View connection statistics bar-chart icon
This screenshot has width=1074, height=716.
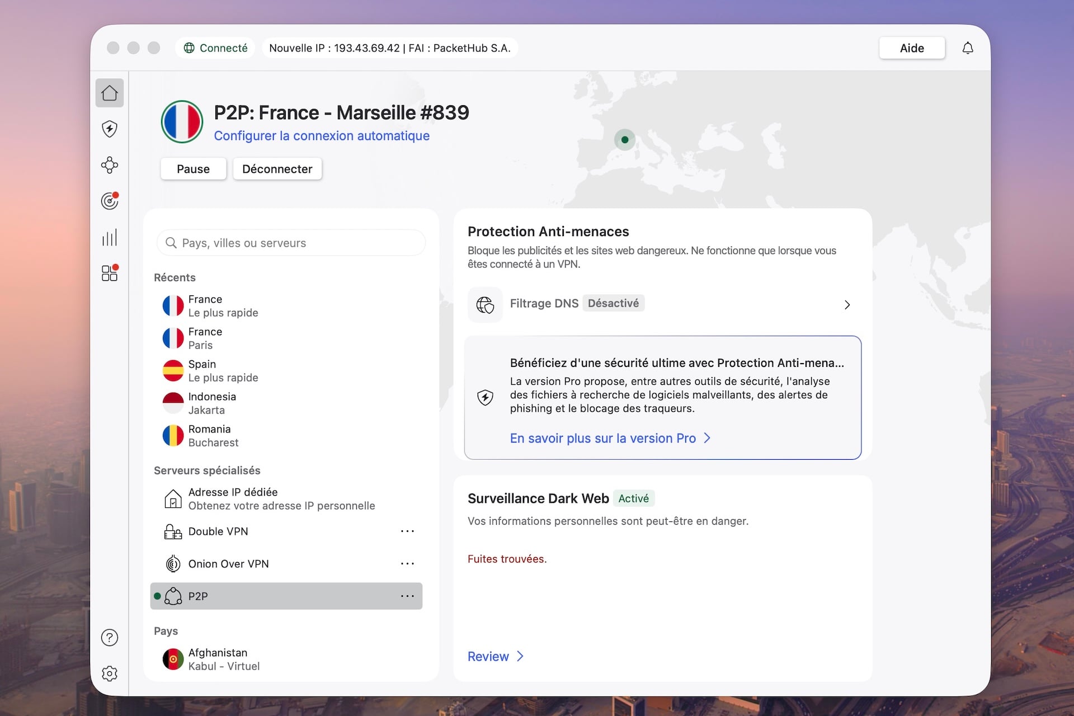(x=109, y=237)
